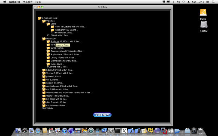Expand the SDKs 469mb folder
Viewport: 218px width, 136px height.
tap(48, 48)
